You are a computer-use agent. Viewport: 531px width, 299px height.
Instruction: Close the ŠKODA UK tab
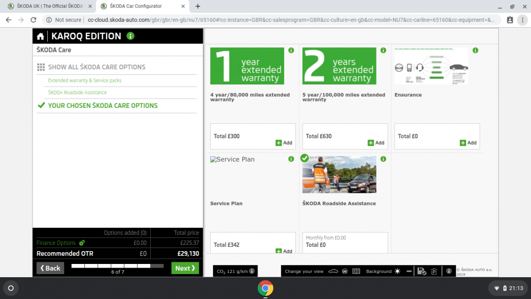pyautogui.click(x=90, y=6)
